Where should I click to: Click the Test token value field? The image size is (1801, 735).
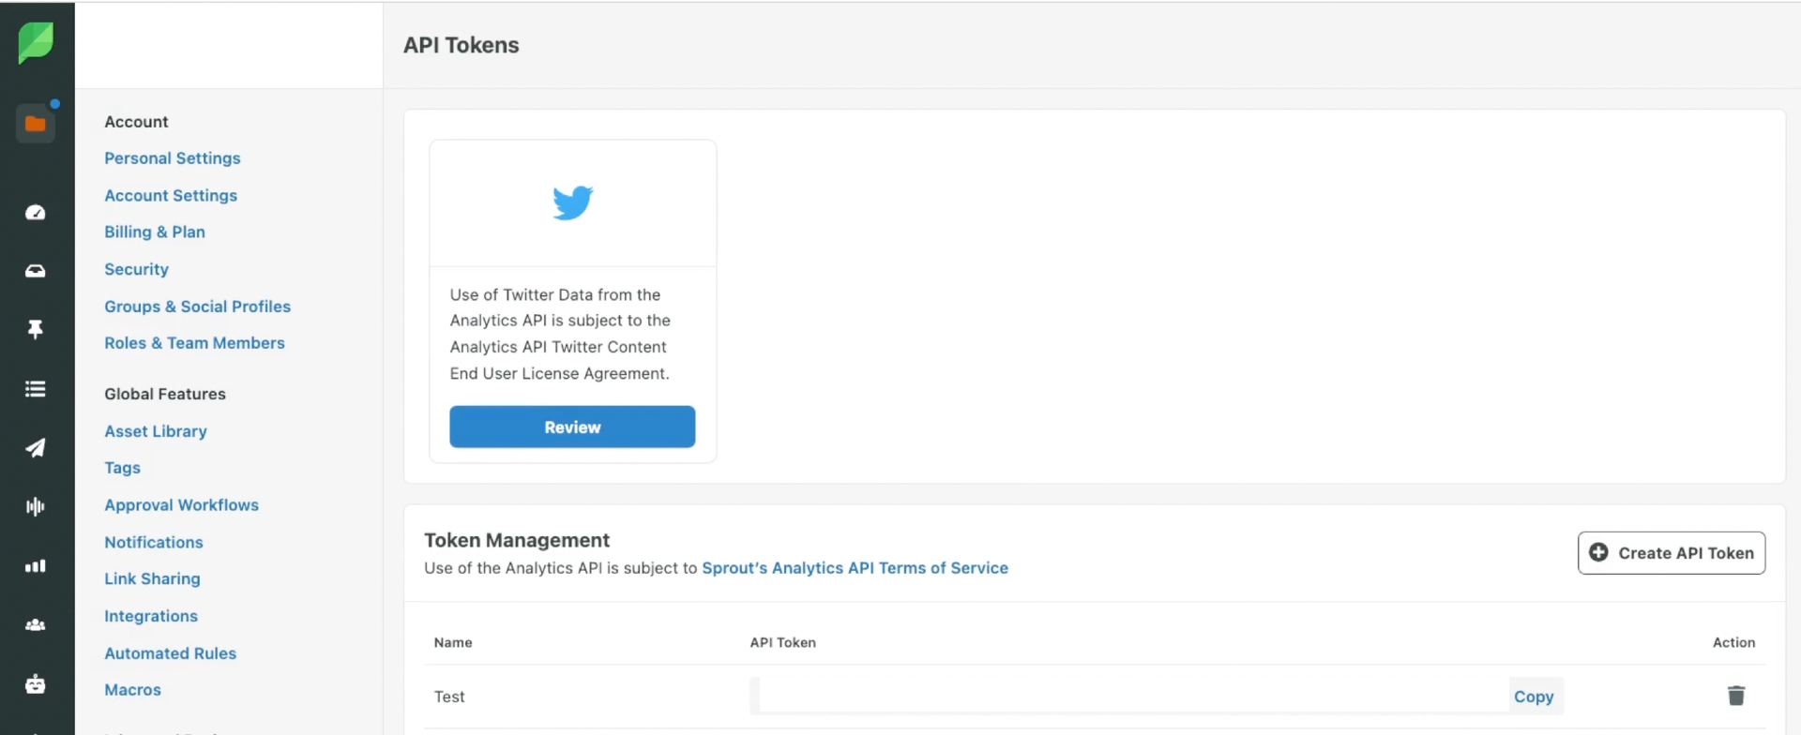pyautogui.click(x=1130, y=696)
